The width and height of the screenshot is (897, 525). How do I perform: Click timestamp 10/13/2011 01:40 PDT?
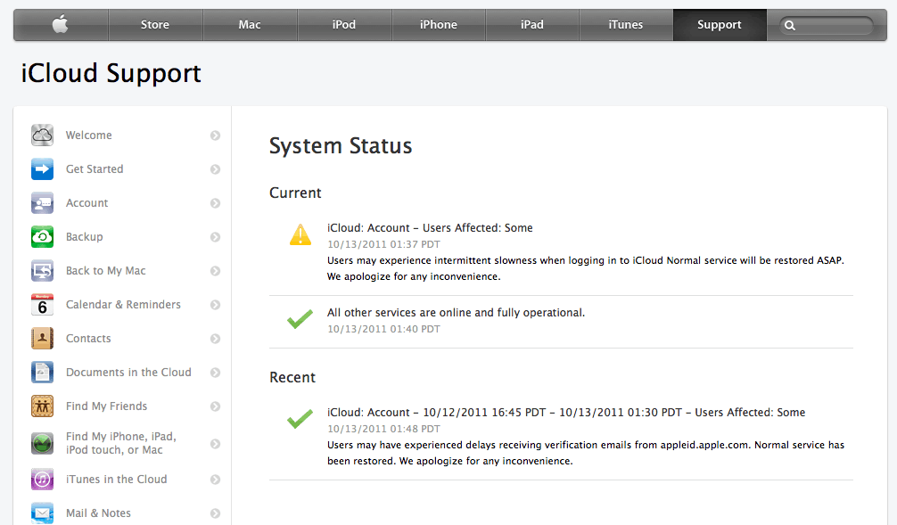point(384,329)
